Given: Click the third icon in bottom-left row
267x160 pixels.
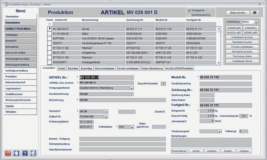Looking at the screenshot, I should tap(25, 153).
